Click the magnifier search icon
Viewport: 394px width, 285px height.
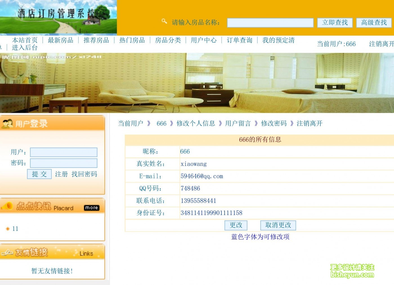(x=164, y=21)
